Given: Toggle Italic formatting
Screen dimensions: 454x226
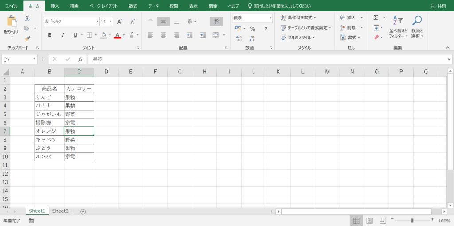Looking at the screenshot, I should [63, 35].
